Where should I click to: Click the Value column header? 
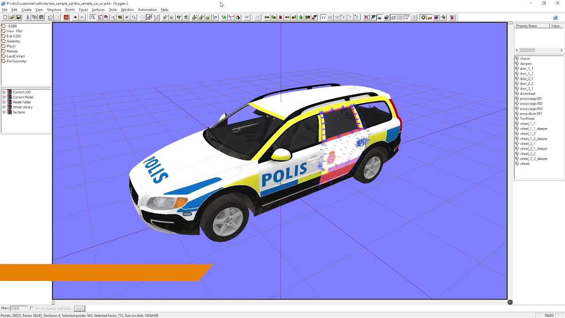[555, 26]
